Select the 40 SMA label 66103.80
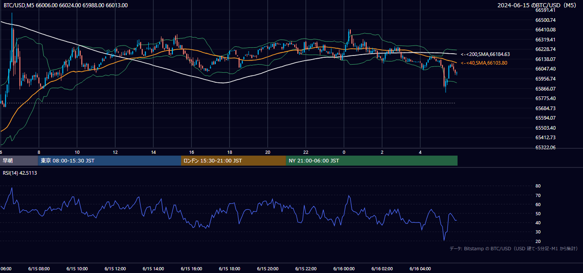The height and width of the screenshot is (273, 583). (x=484, y=63)
